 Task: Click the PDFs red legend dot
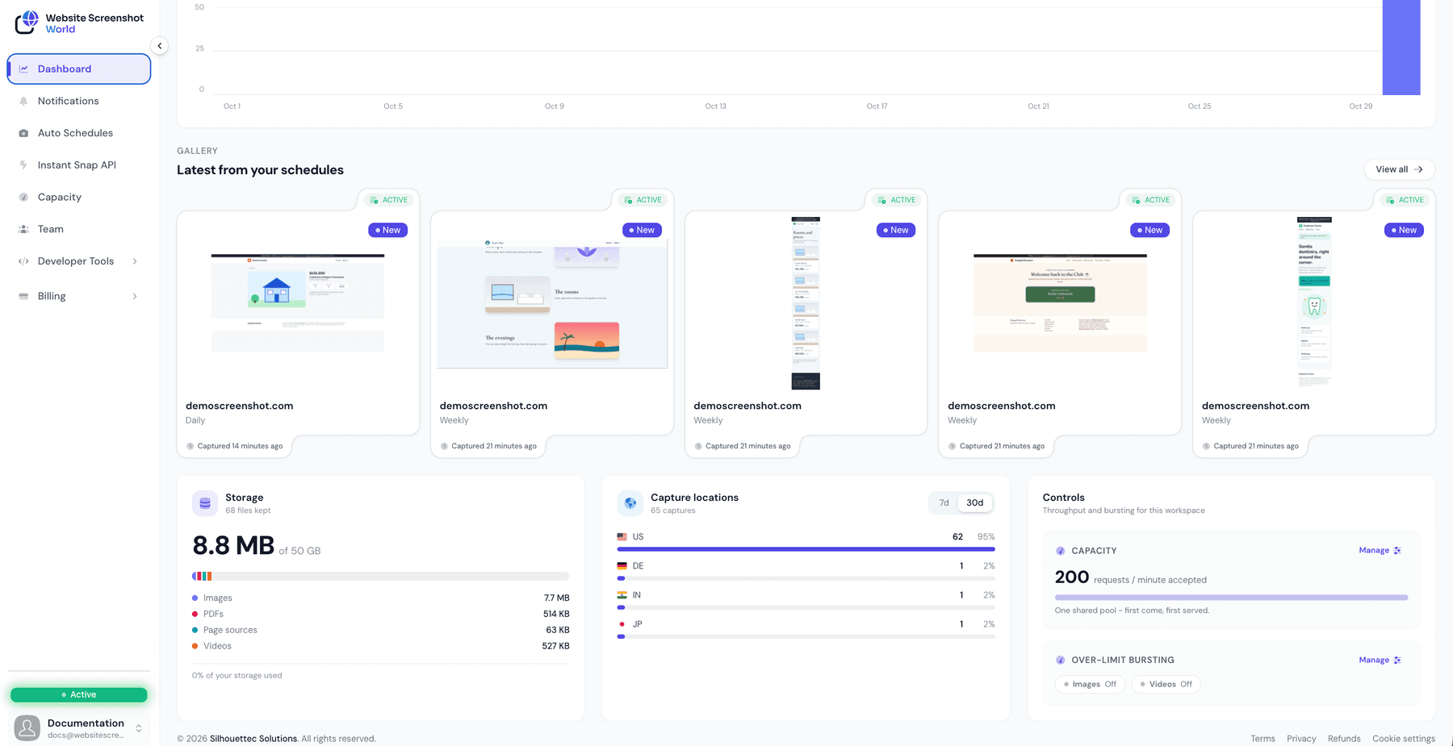tap(195, 615)
